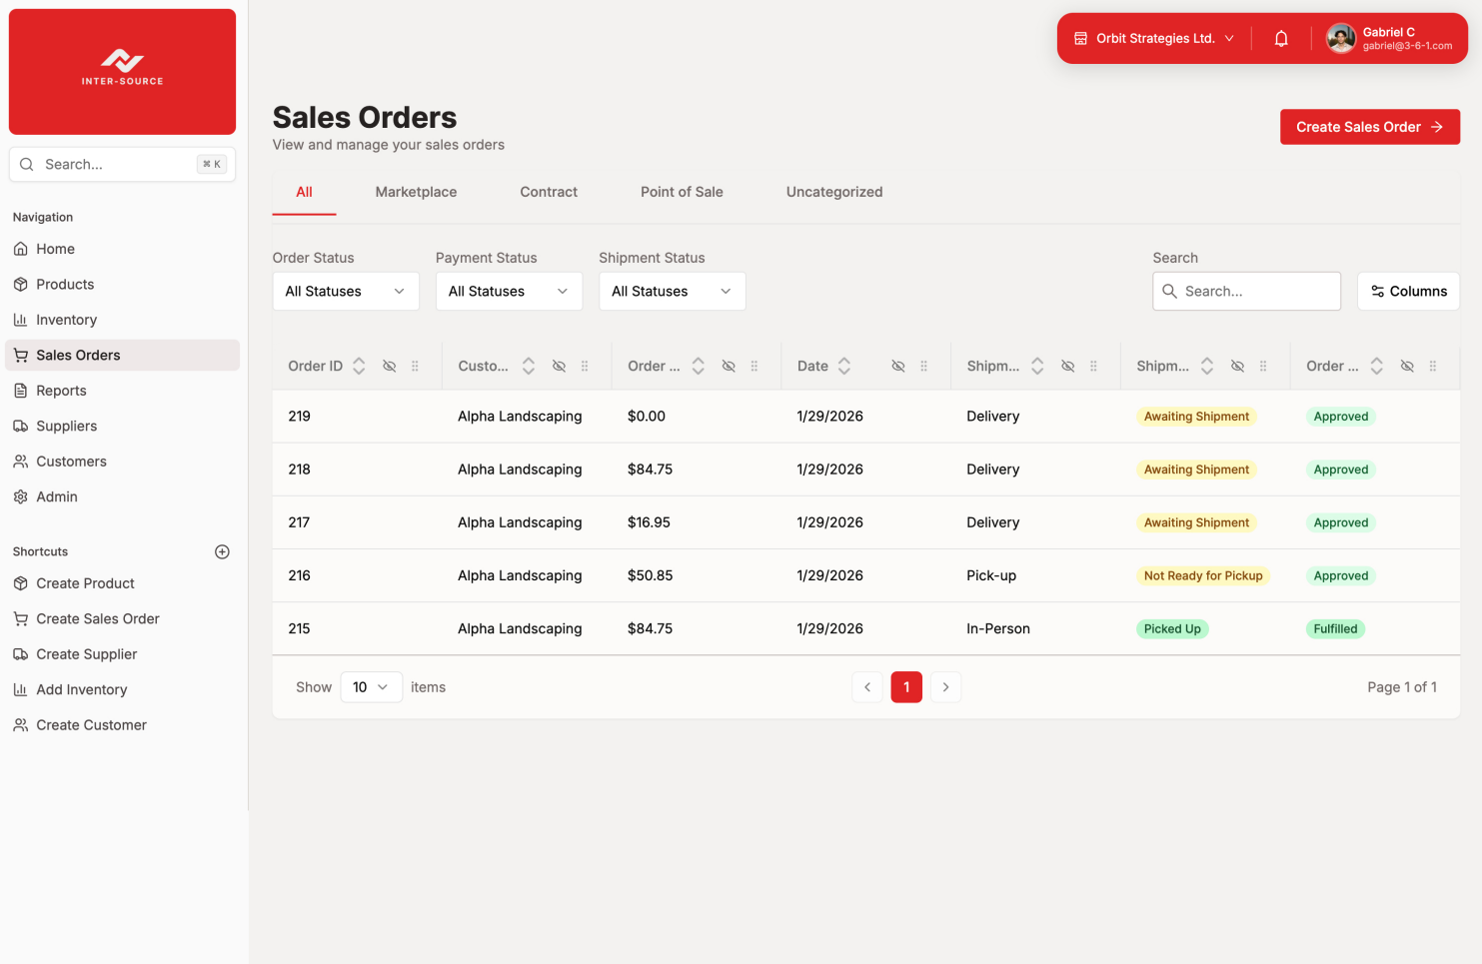Click the add shortcut plus icon
The width and height of the screenshot is (1482, 964).
222,551
